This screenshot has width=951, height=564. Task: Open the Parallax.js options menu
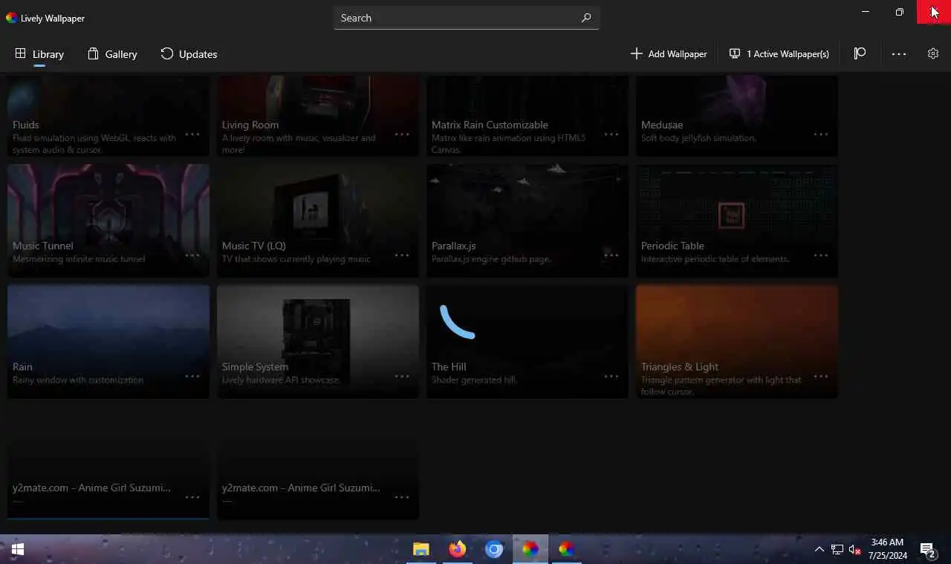tap(611, 255)
